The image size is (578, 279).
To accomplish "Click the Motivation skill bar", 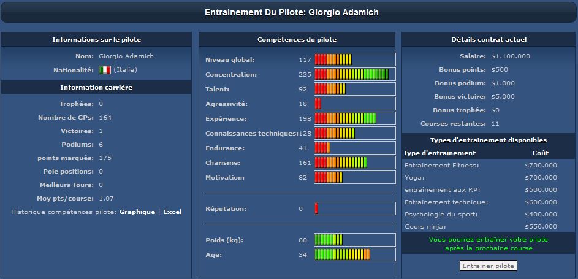I will (x=355, y=178).
